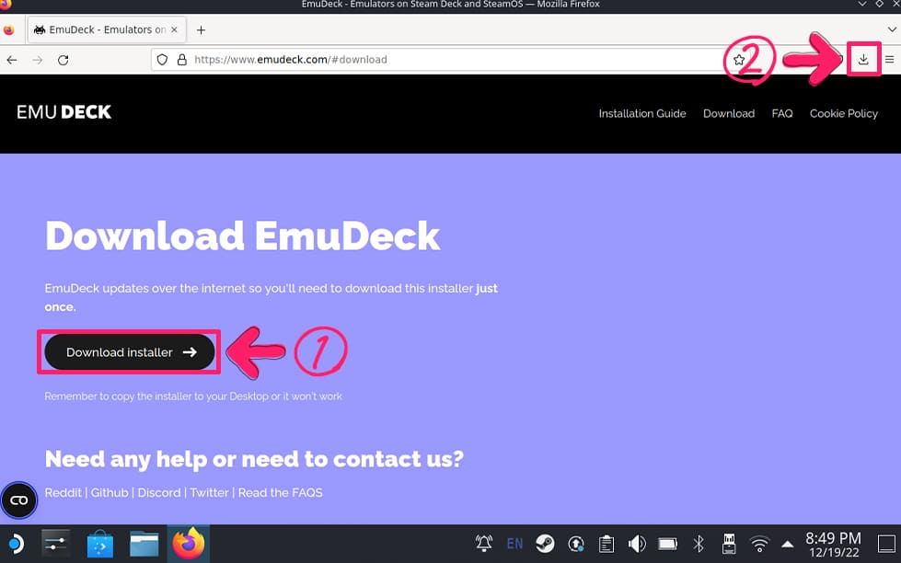Open Dolphin file manager from taskbar
The image size is (901, 563).
pos(144,544)
